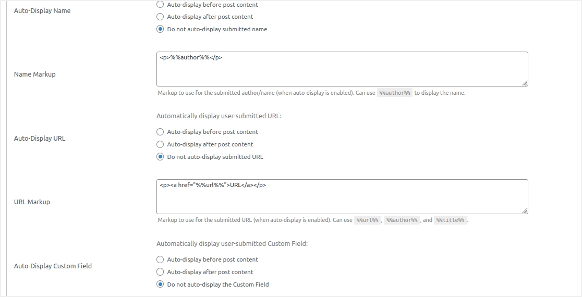Click the 'Name Markup' setting label
This screenshot has width=582, height=297.
point(34,75)
